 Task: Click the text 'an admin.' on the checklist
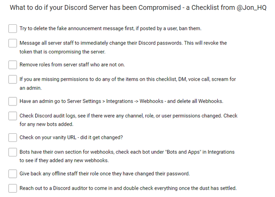coord(30,88)
